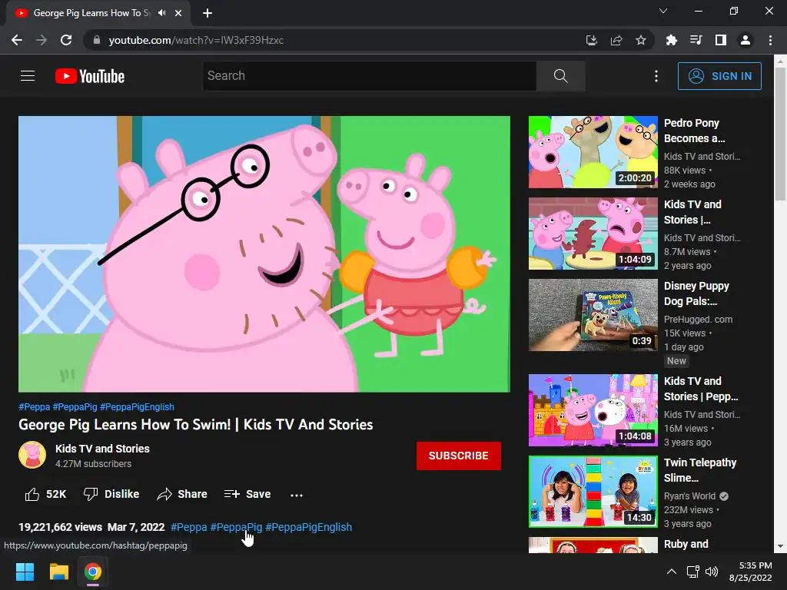Like the video with thumbs up

pyautogui.click(x=45, y=494)
